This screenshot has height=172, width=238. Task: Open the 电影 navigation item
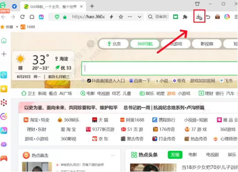[87, 93]
